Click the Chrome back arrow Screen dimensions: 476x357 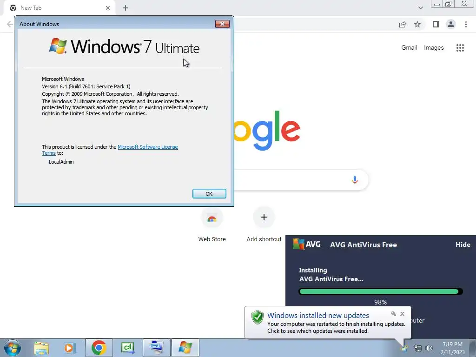(x=10, y=24)
